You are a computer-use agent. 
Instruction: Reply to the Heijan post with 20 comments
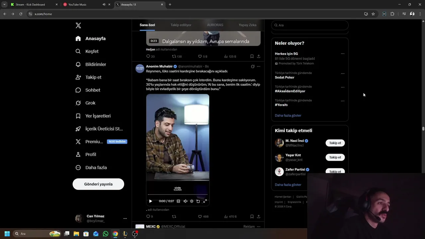[x=150, y=56]
